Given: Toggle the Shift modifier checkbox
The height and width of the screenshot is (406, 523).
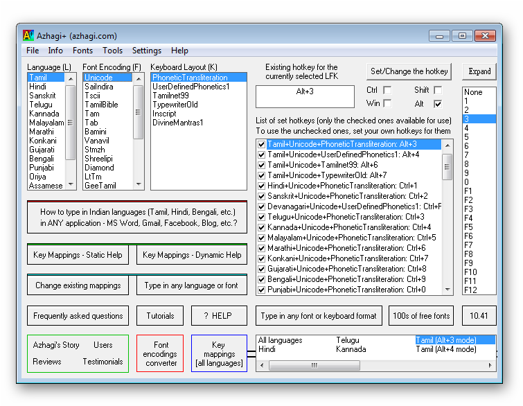Looking at the screenshot, I should (438, 90).
